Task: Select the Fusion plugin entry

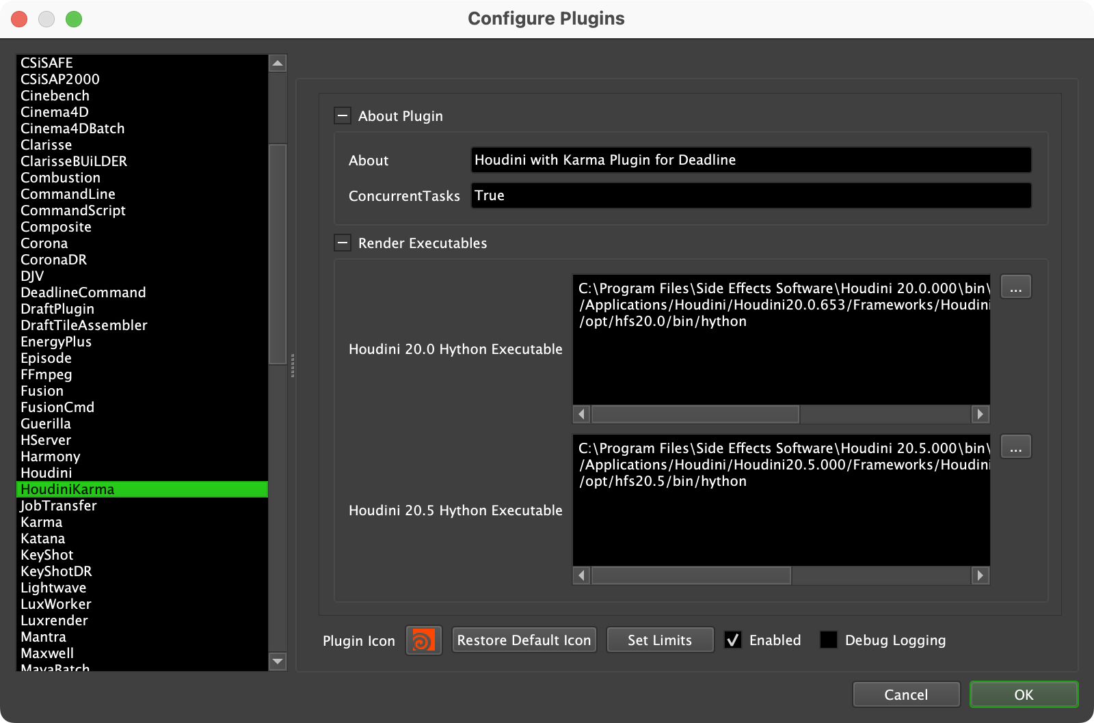Action: 142,391
